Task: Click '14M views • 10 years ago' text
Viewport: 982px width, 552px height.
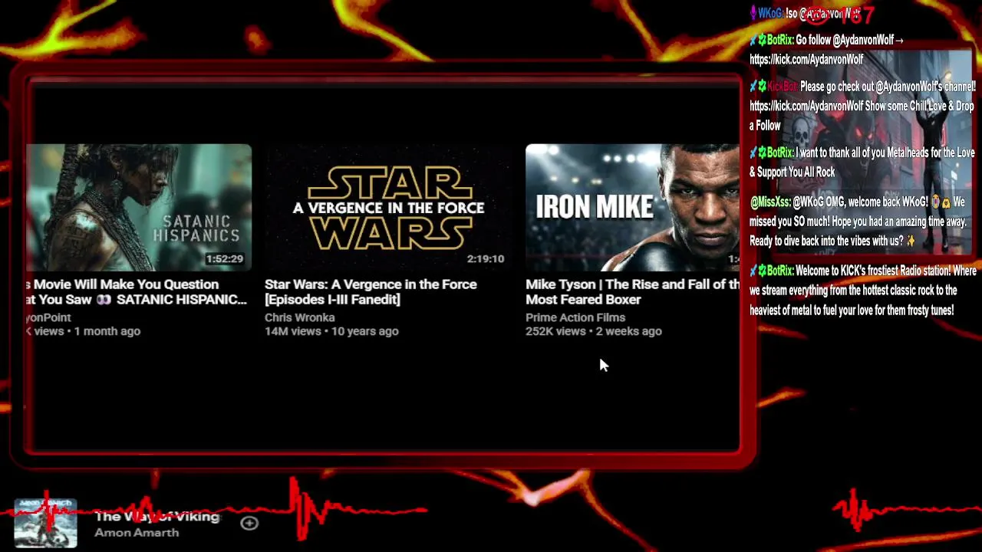Action: pyautogui.click(x=331, y=331)
